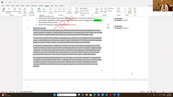Open Adobe Acrobat from the taskbar
Screen dimensions: 173x97
111,95
